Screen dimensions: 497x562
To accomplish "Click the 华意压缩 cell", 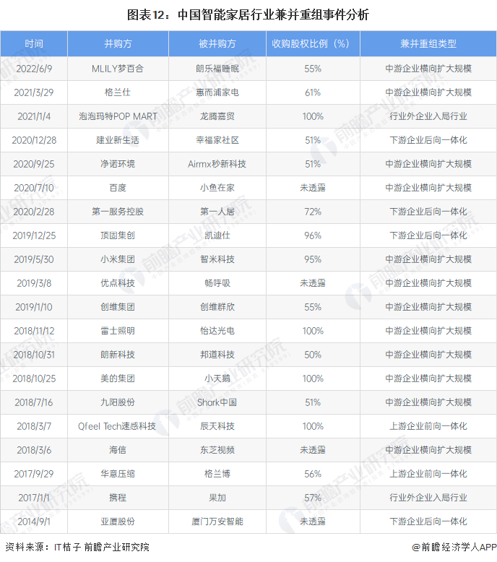I will tap(118, 474).
